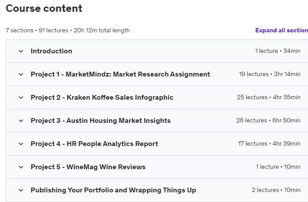
Task: Select the Introduction section title
Action: (52, 51)
